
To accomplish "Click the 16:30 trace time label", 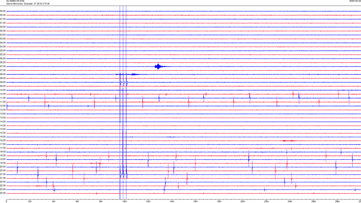I will pos(3,140).
